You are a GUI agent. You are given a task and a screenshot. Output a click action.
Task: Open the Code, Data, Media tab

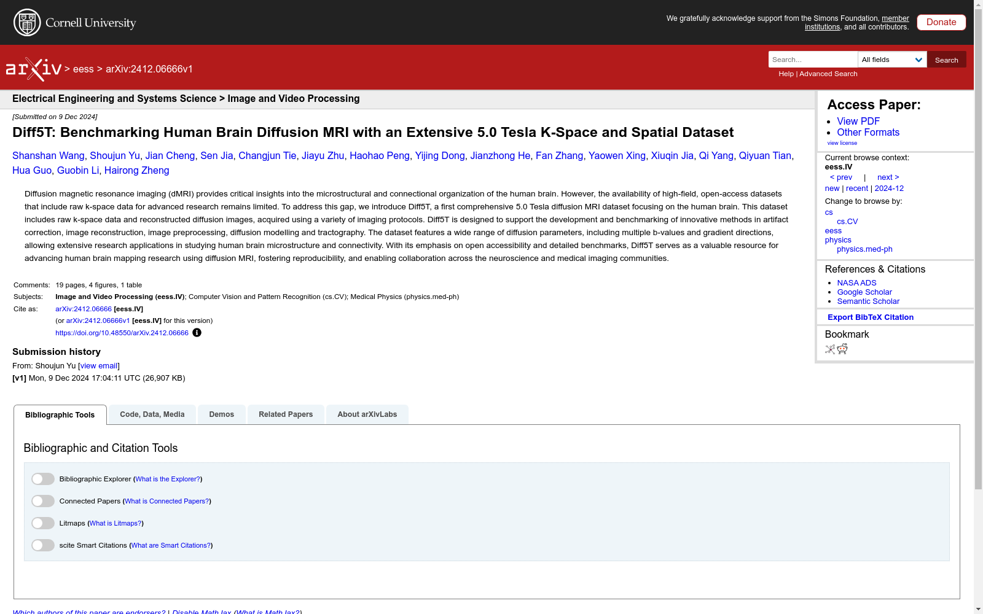(x=152, y=414)
